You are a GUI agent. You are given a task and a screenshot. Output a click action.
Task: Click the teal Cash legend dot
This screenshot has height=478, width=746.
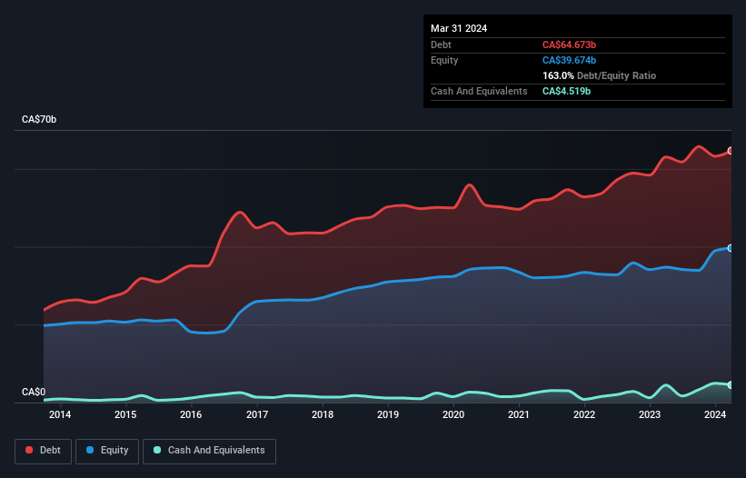pos(157,450)
